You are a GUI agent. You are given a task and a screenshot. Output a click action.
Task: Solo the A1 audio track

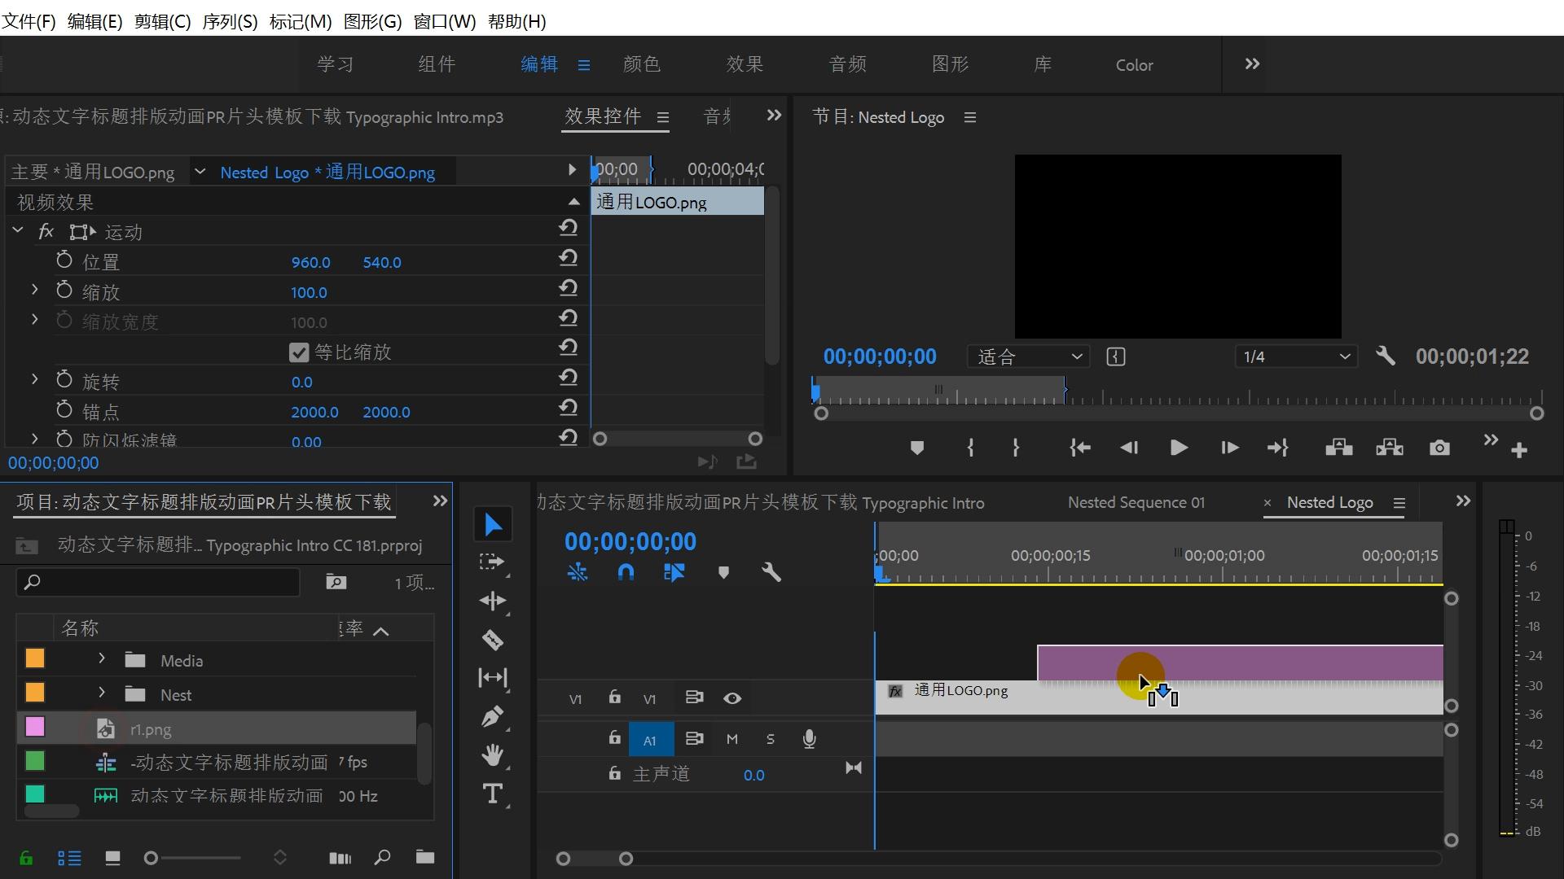771,739
